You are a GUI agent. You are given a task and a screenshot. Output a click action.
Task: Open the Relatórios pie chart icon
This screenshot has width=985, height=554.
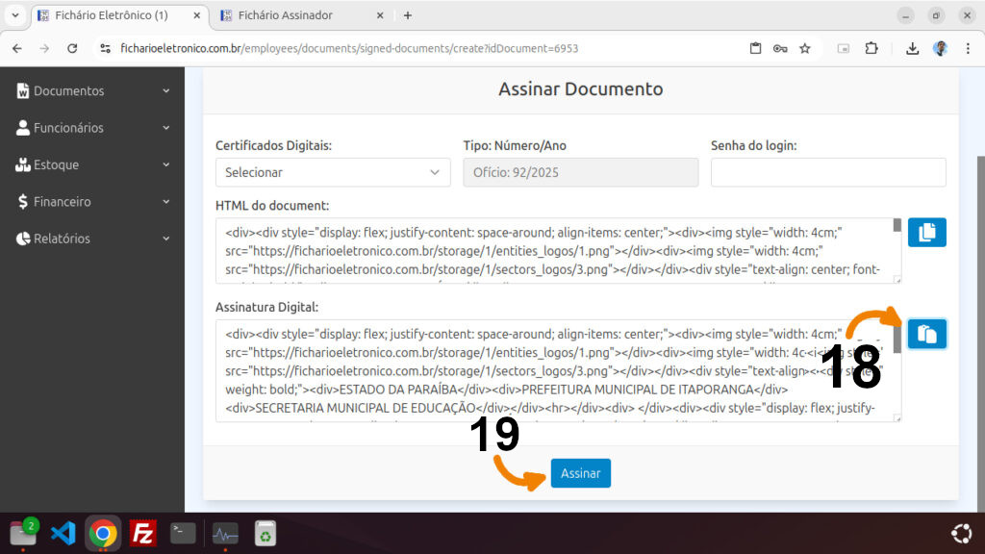[23, 239]
